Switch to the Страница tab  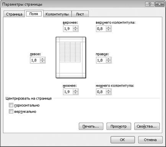tap(14, 14)
